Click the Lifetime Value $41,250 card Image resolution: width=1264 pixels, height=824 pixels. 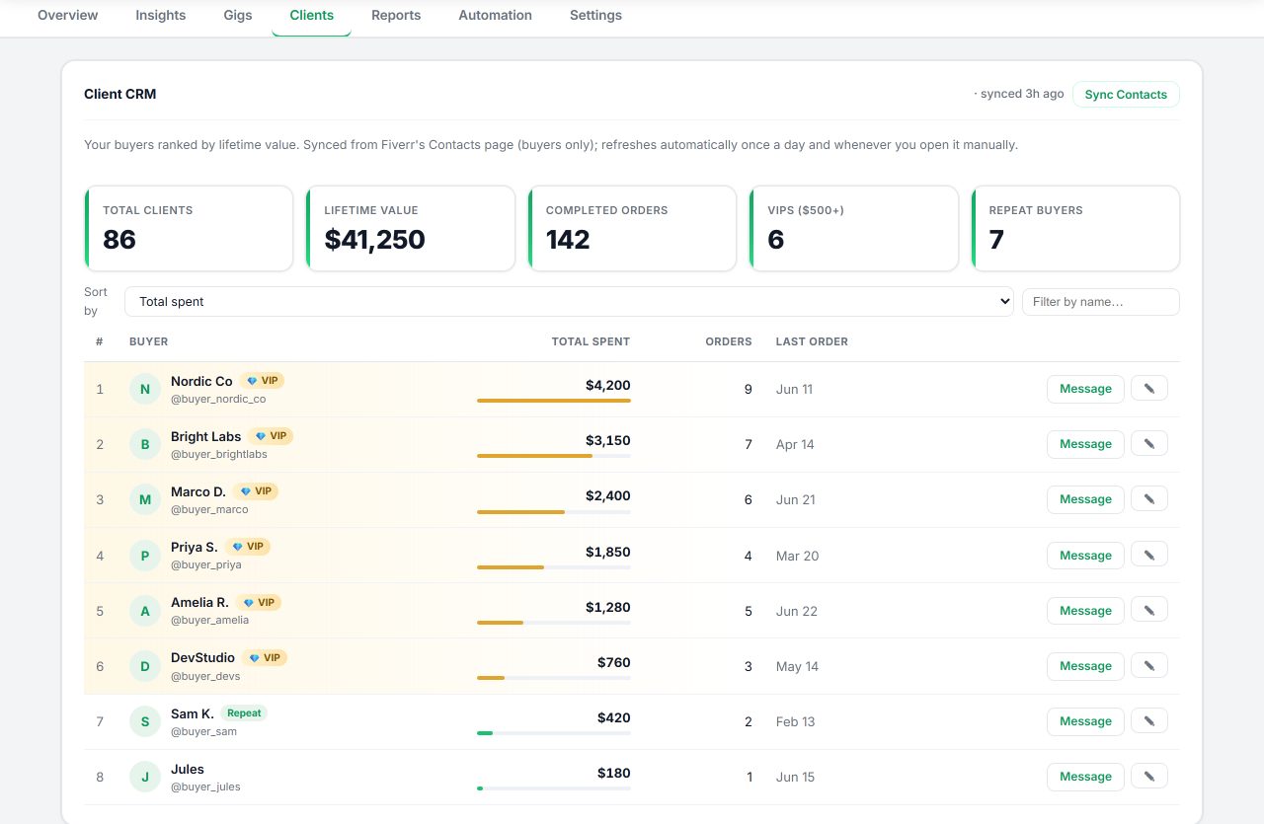point(411,228)
